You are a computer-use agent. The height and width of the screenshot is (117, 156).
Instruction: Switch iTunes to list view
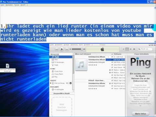pyautogui.click(x=123, y=49)
